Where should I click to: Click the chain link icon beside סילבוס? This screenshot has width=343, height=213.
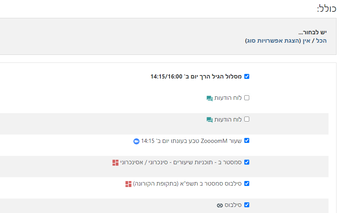point(220,205)
